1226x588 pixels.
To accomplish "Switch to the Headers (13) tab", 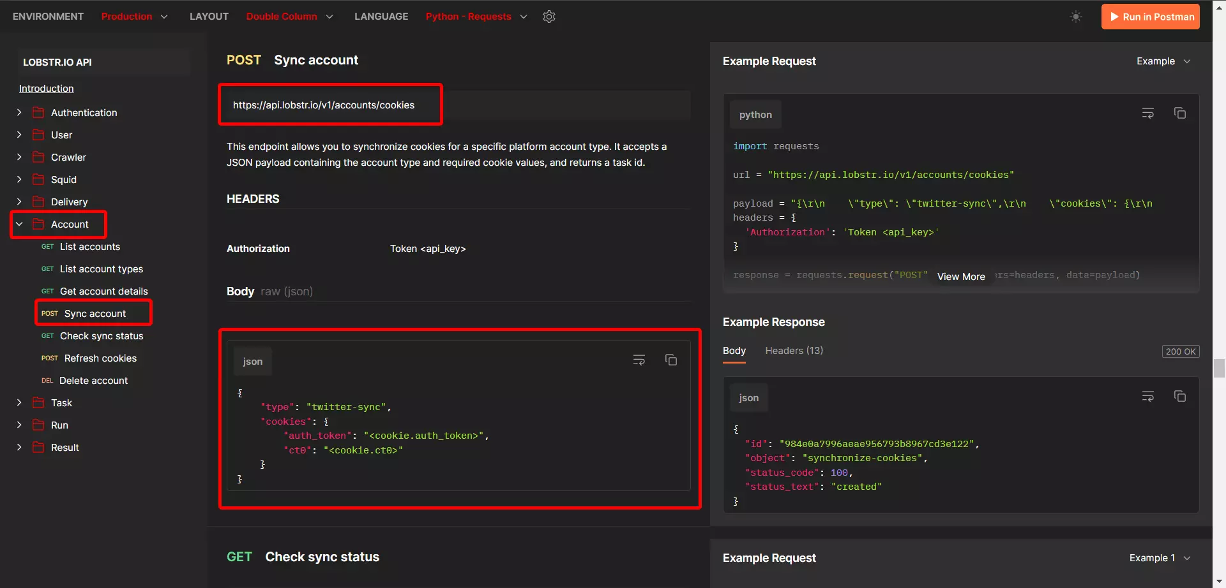I will 794,351.
